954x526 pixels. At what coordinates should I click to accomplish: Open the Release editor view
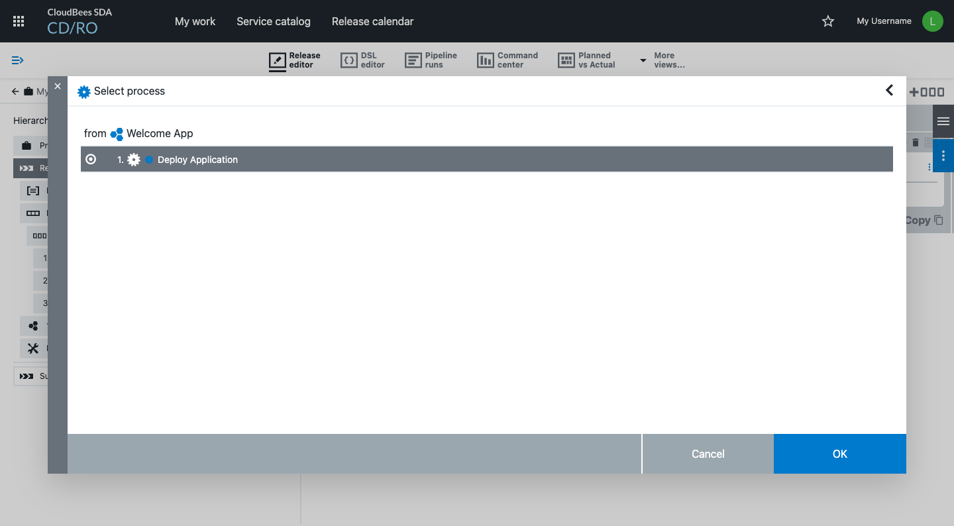pos(295,60)
